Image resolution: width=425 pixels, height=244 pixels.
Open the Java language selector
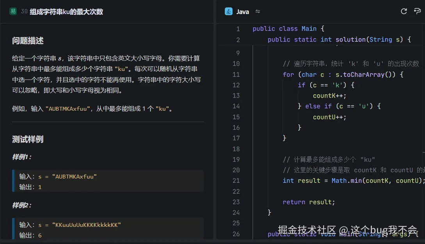click(242, 11)
